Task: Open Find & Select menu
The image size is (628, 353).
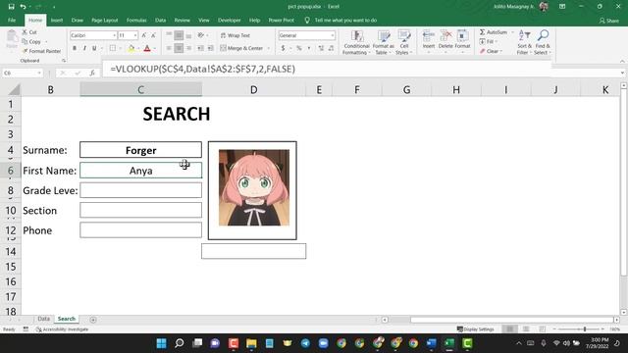Action: (x=543, y=42)
